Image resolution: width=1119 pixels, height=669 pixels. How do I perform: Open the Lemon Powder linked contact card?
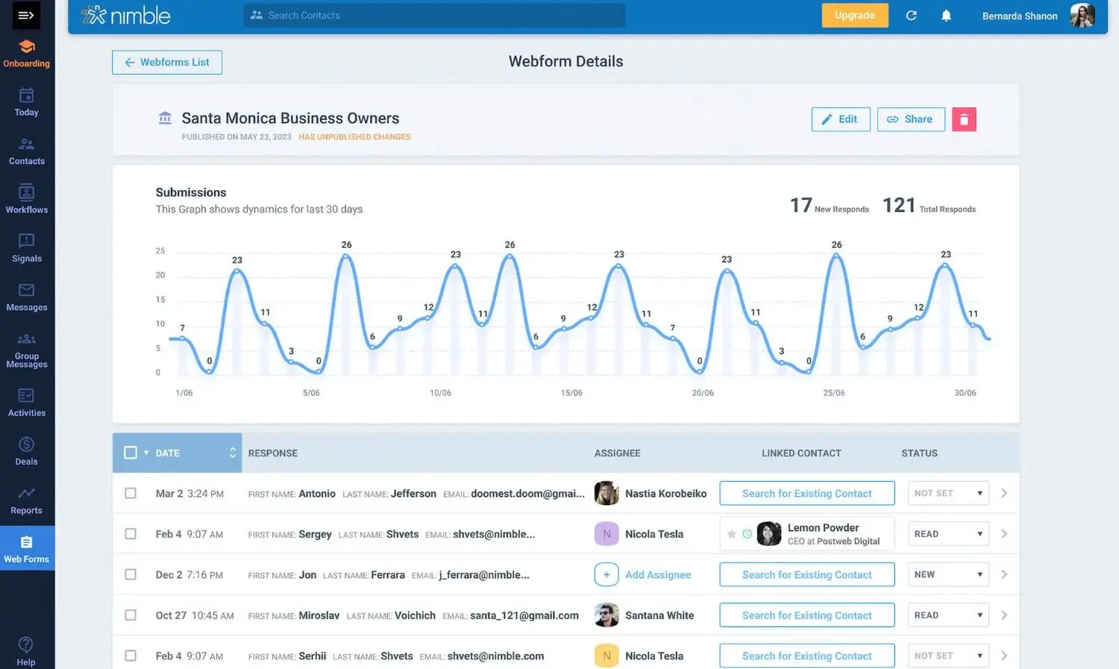pyautogui.click(x=807, y=534)
